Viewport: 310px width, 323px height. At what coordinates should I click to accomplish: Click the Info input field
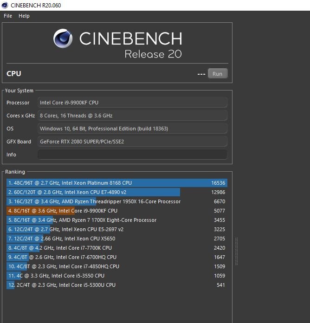[132, 155]
